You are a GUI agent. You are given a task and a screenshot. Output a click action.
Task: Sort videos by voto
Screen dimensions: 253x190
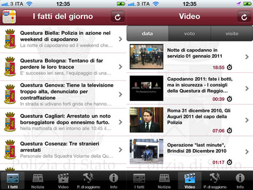tap(190, 33)
